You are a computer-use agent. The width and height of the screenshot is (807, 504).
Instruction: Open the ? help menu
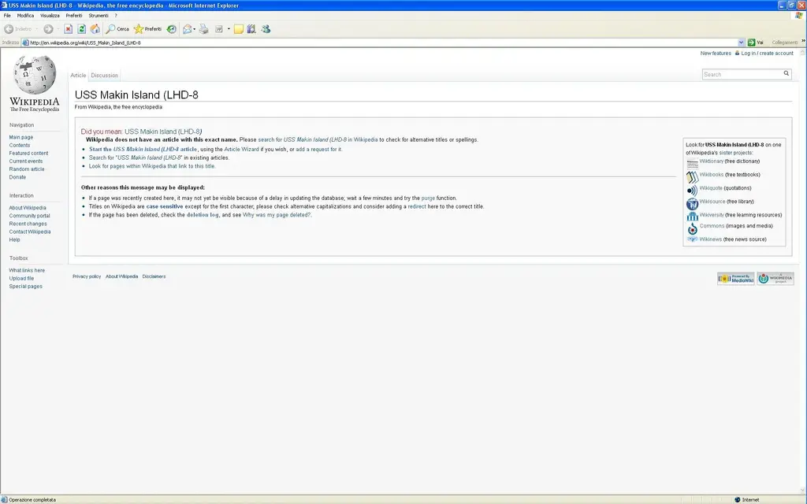pyautogui.click(x=116, y=16)
